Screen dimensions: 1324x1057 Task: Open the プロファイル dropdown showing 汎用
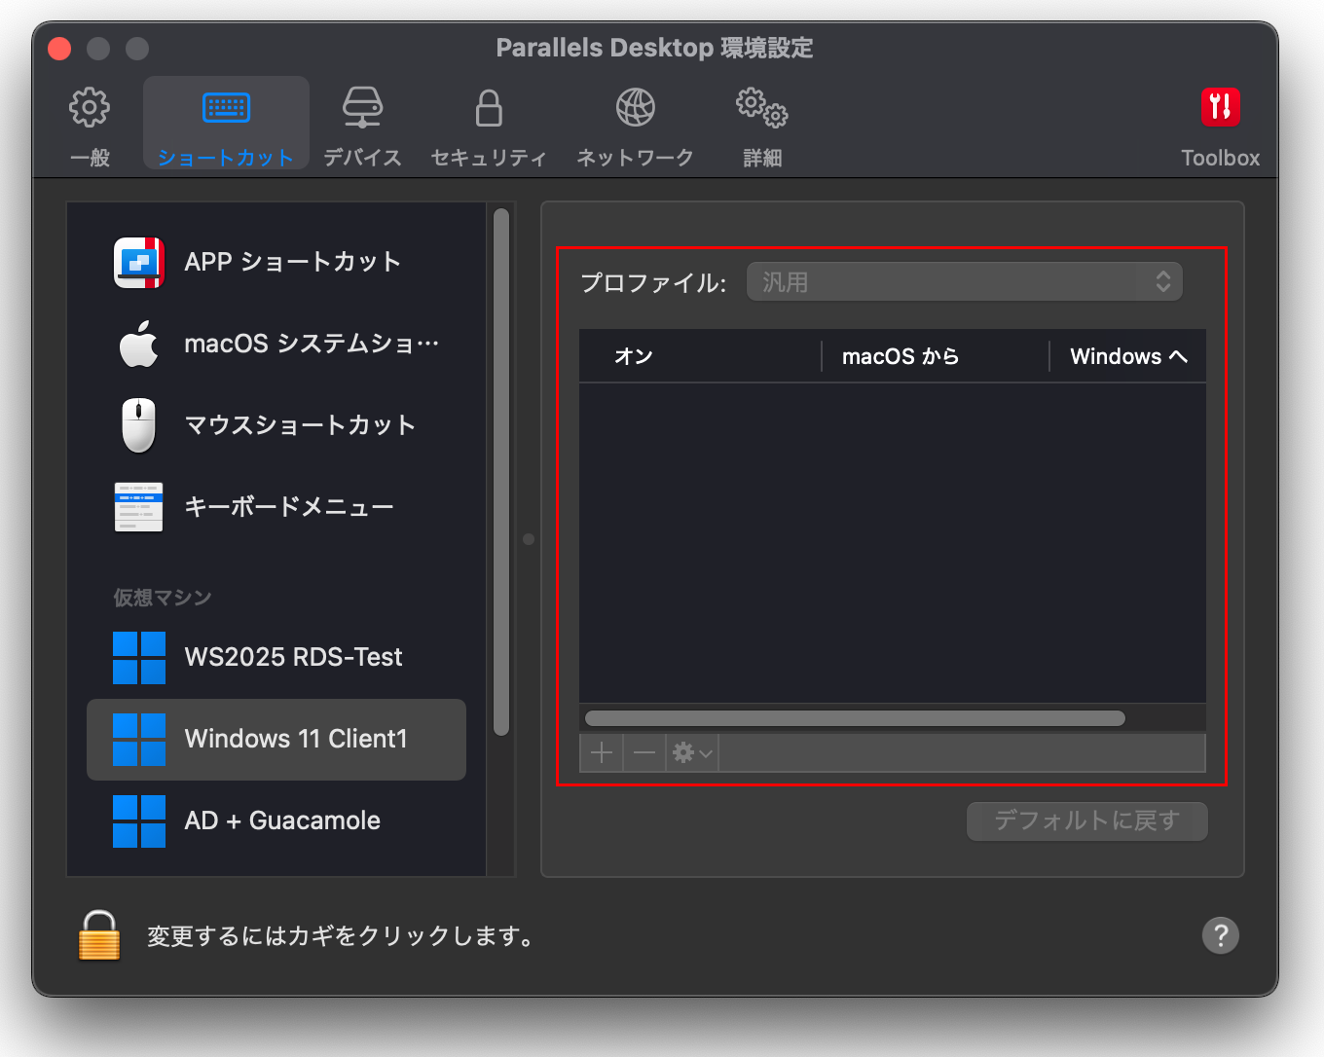965,282
